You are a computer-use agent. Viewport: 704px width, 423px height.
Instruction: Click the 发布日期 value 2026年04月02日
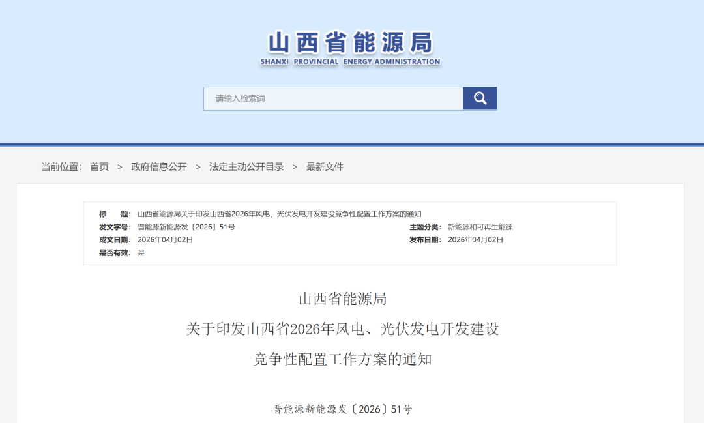pyautogui.click(x=476, y=239)
